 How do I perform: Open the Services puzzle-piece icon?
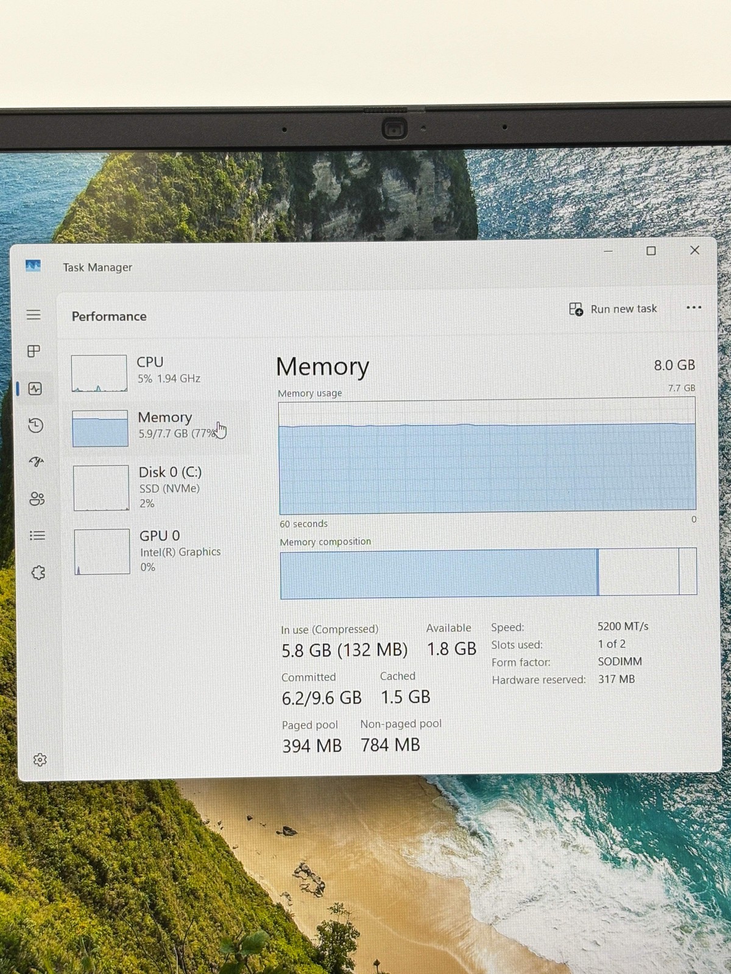pos(38,573)
